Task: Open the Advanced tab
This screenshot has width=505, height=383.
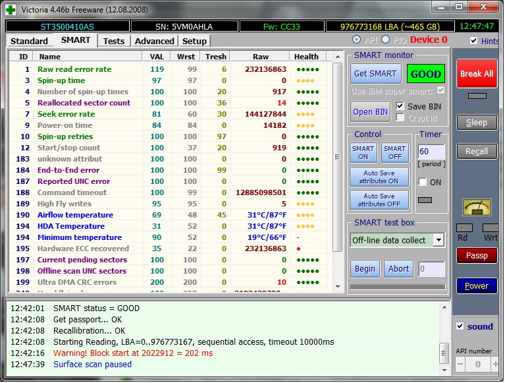Action: click(x=154, y=41)
